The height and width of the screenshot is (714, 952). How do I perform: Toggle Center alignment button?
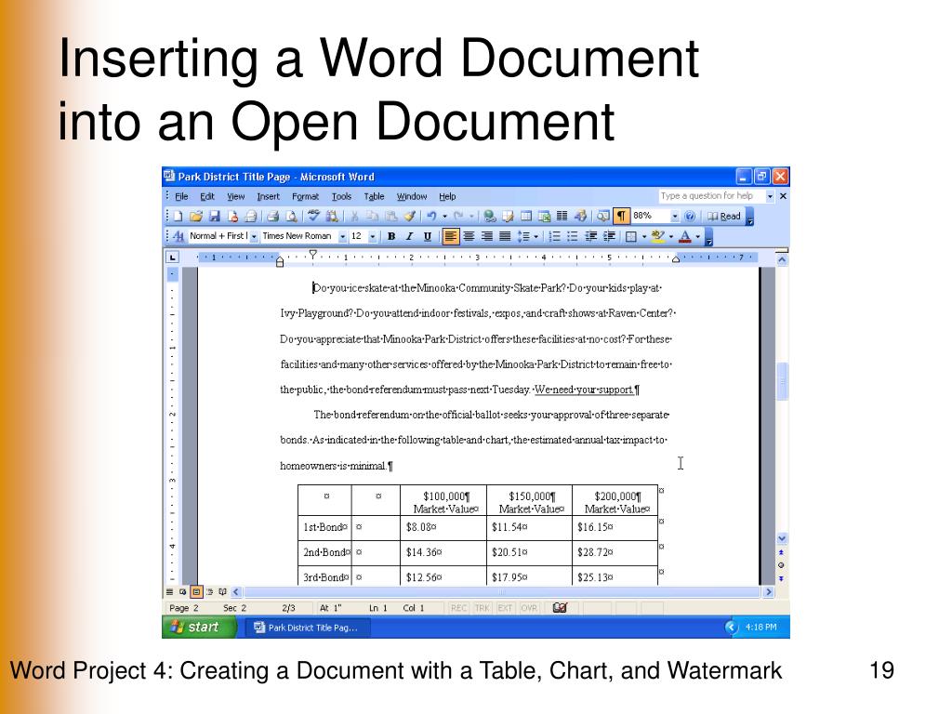[x=469, y=236]
